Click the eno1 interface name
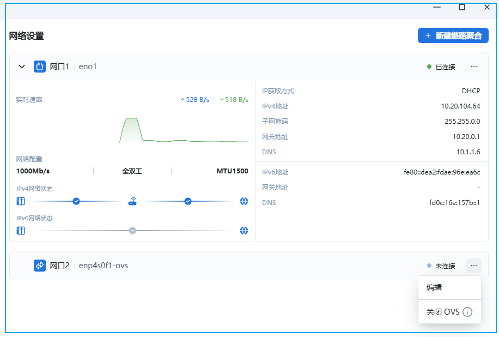 click(x=88, y=67)
